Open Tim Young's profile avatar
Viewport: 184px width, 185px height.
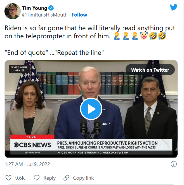pos(12,11)
